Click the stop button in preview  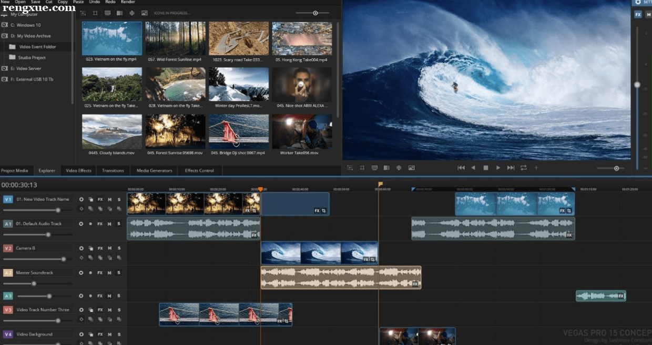coord(486,168)
